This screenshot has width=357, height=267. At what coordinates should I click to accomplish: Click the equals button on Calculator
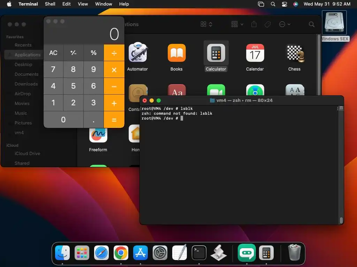click(x=114, y=120)
